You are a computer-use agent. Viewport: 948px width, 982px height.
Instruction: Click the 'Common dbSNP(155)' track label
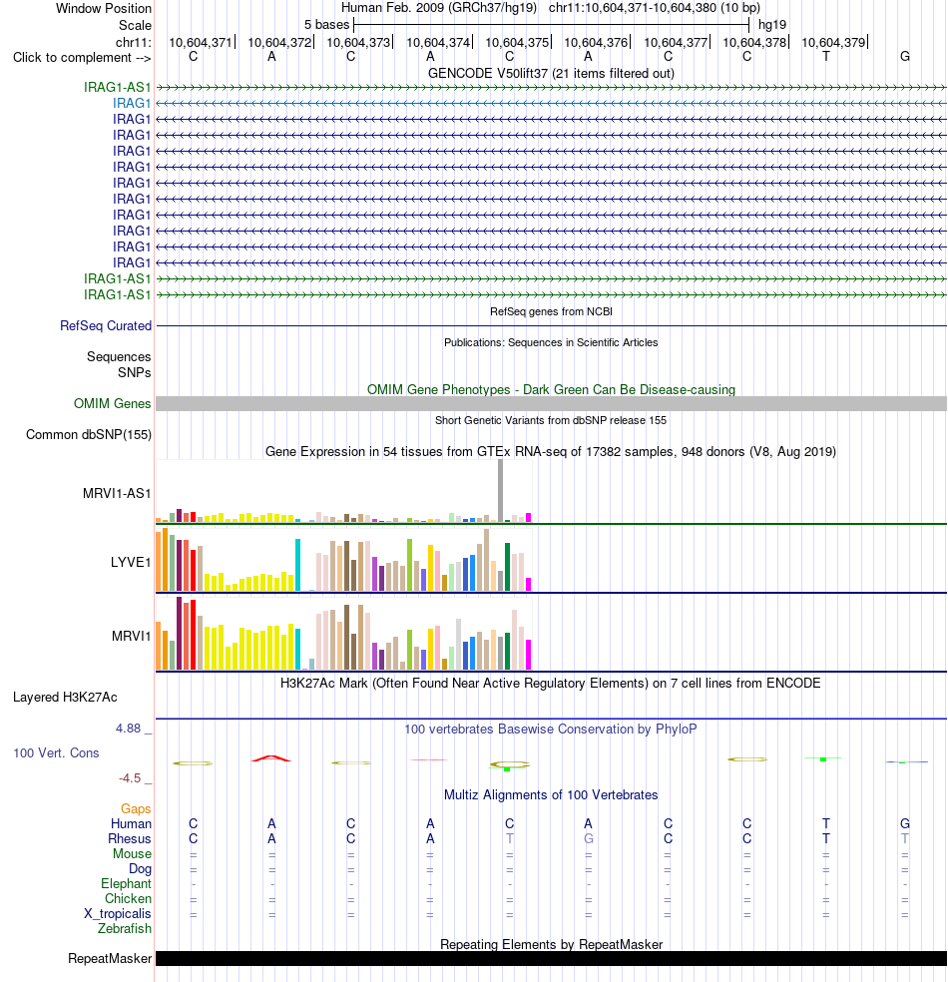tap(89, 435)
